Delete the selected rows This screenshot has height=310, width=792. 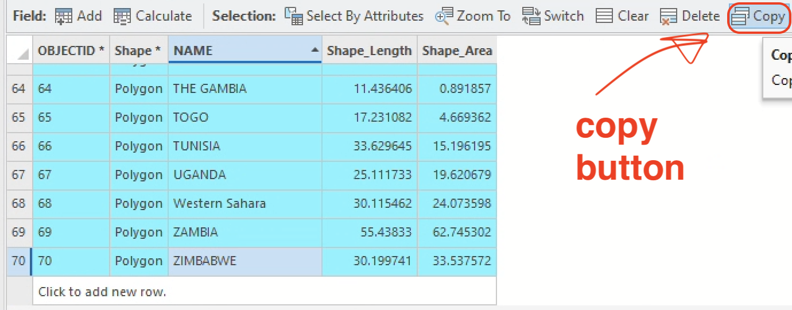(690, 16)
